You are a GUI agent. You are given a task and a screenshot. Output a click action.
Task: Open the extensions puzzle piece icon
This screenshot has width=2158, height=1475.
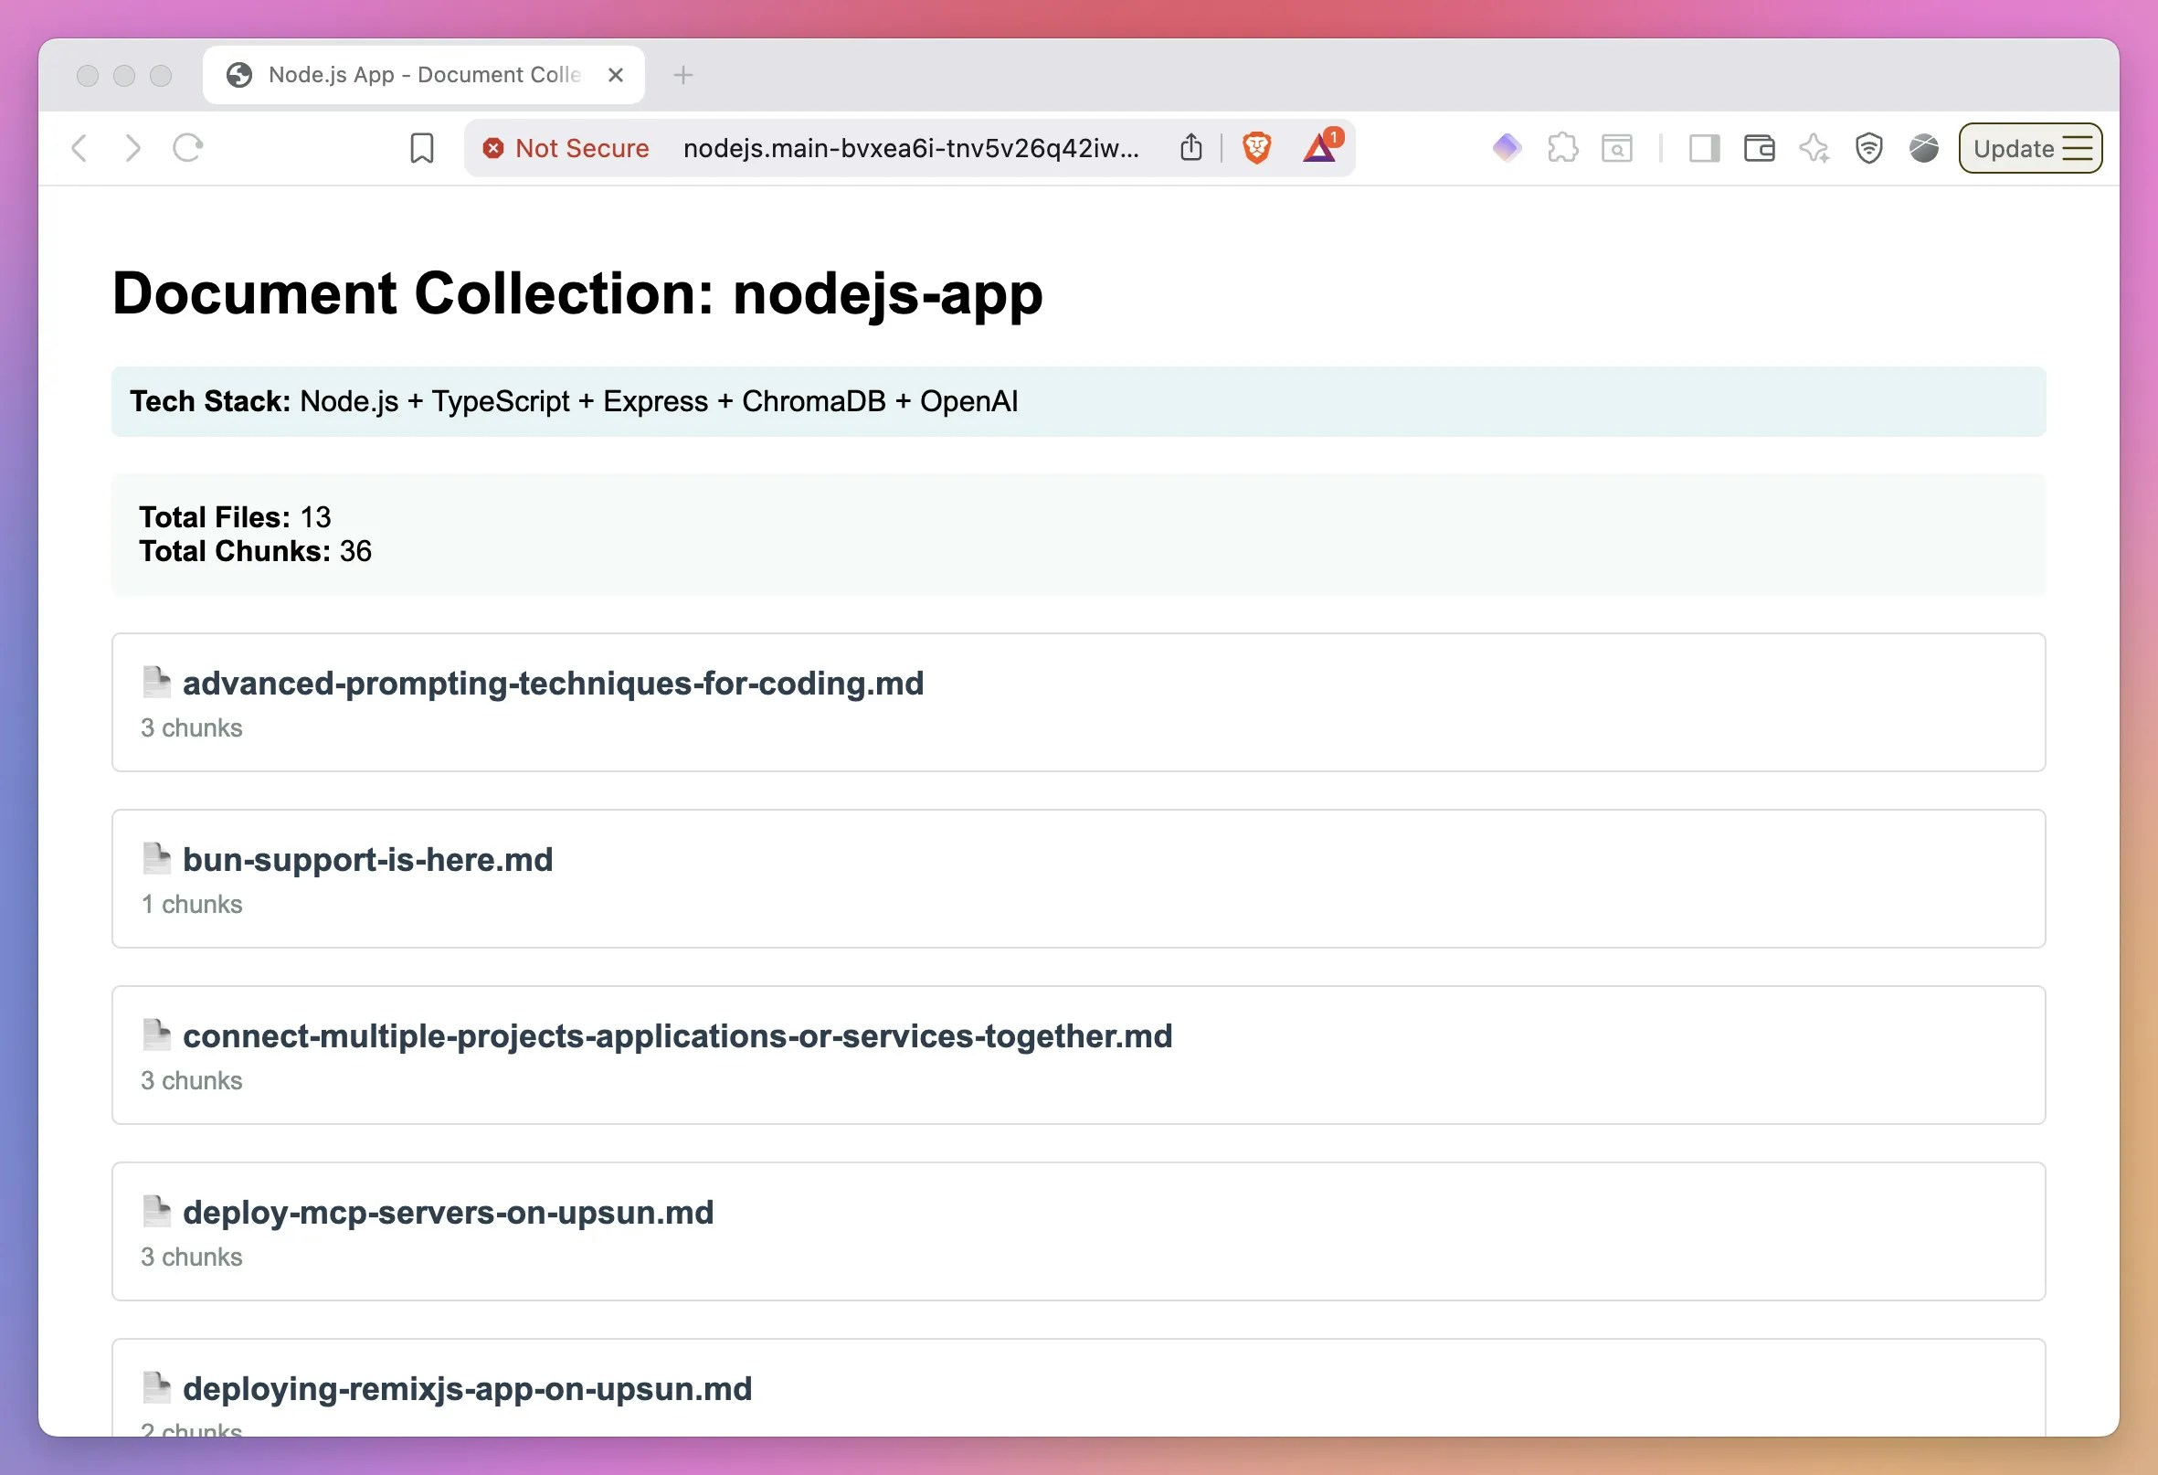pyautogui.click(x=1563, y=148)
